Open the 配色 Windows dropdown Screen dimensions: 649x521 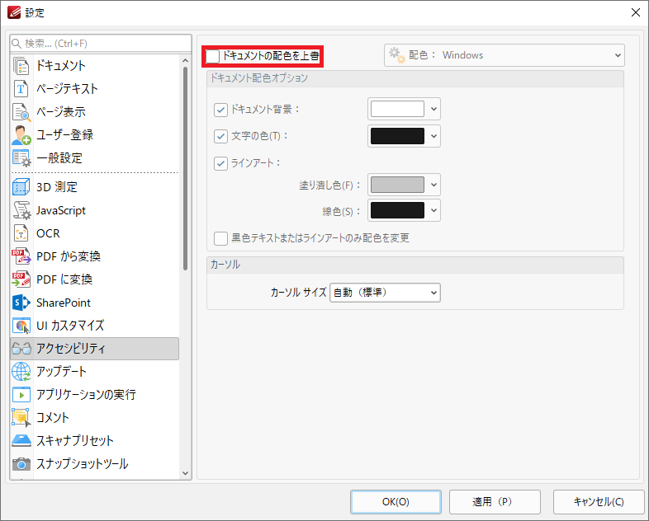coord(505,55)
